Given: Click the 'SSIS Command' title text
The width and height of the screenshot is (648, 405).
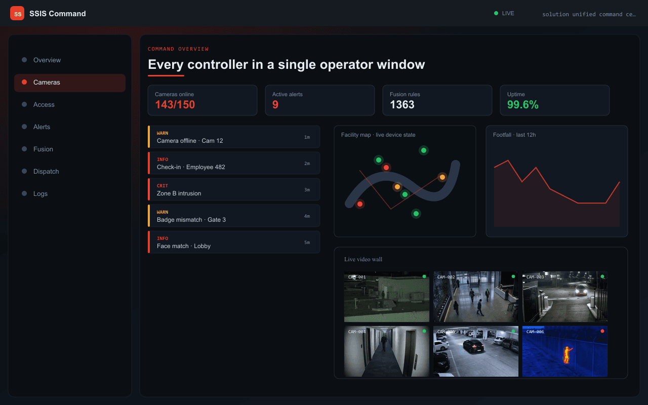Looking at the screenshot, I should tap(58, 14).
